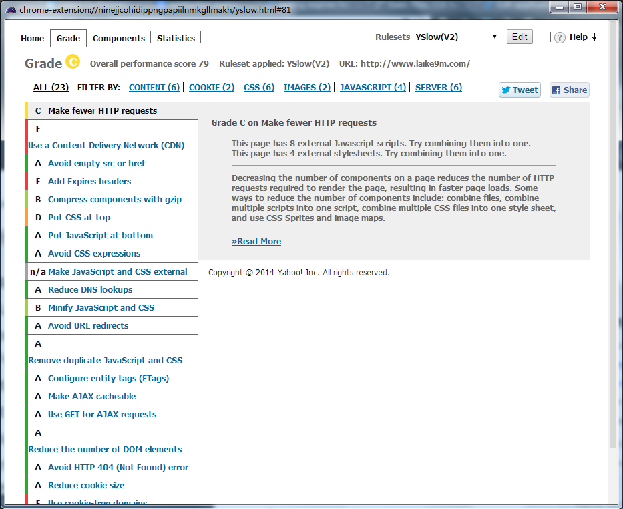Switch to the Components tab
This screenshot has width=623, height=509.
click(119, 38)
